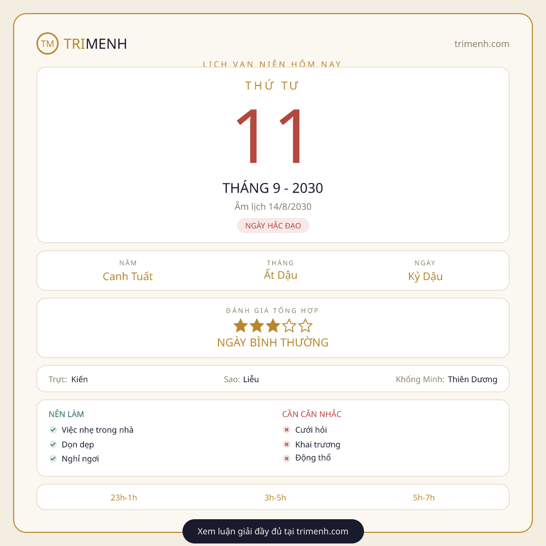
Task: Click the 'Việc nhẹ trong nhà' item text
Action: click(x=98, y=430)
